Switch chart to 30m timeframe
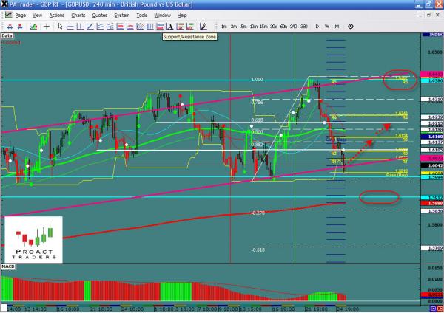444x313 pixels. (274, 27)
